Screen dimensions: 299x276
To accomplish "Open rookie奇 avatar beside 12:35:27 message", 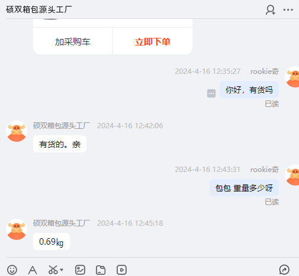I will (292, 77).
